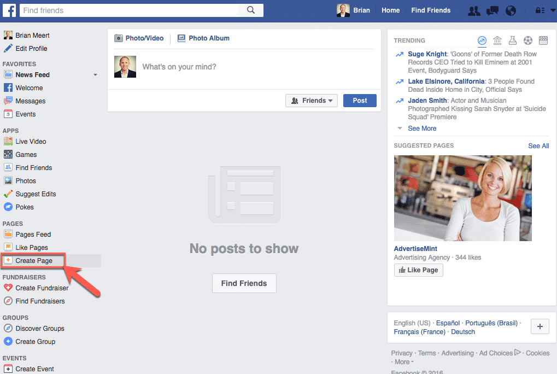Select the Science flask trending icon

coord(512,40)
